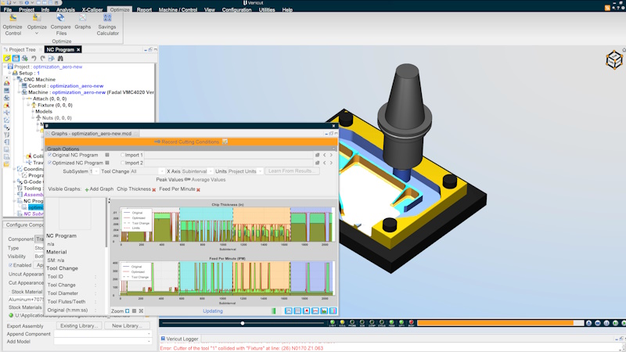The height and width of the screenshot is (352, 626).
Task: Click browse file icon for Import 1
Action: click(x=318, y=155)
